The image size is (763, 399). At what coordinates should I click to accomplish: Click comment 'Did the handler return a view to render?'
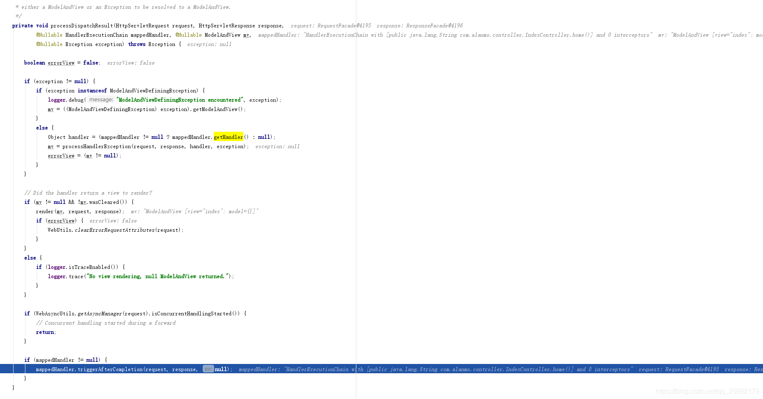[x=88, y=193]
